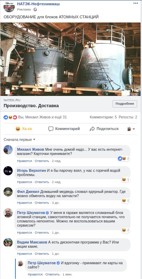142x279 pixels.
Task: Toggle Нравится under Михаил Живов's comment
Action: tap(25, 161)
